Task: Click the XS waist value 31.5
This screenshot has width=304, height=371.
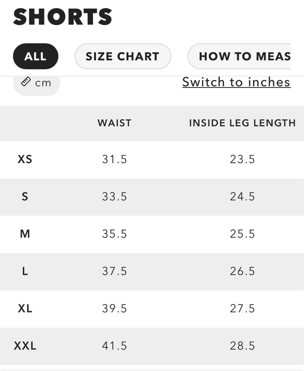Action: 114,159
